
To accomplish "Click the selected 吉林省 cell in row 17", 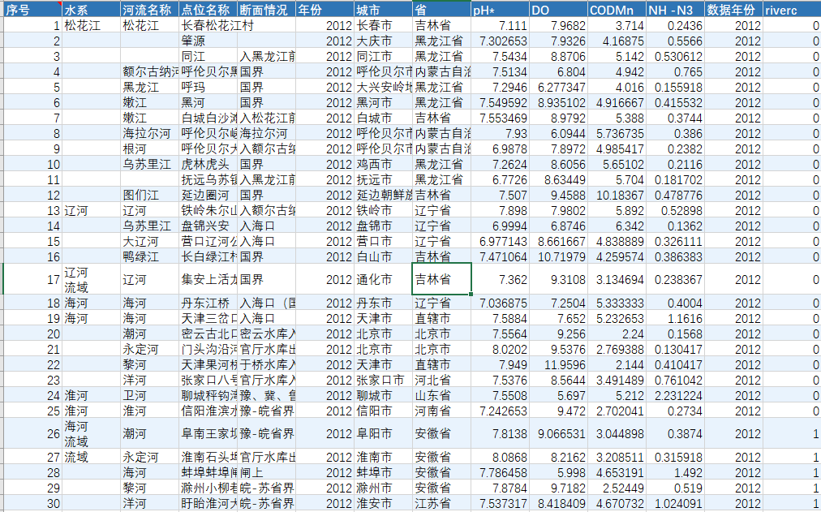I will pos(441,280).
